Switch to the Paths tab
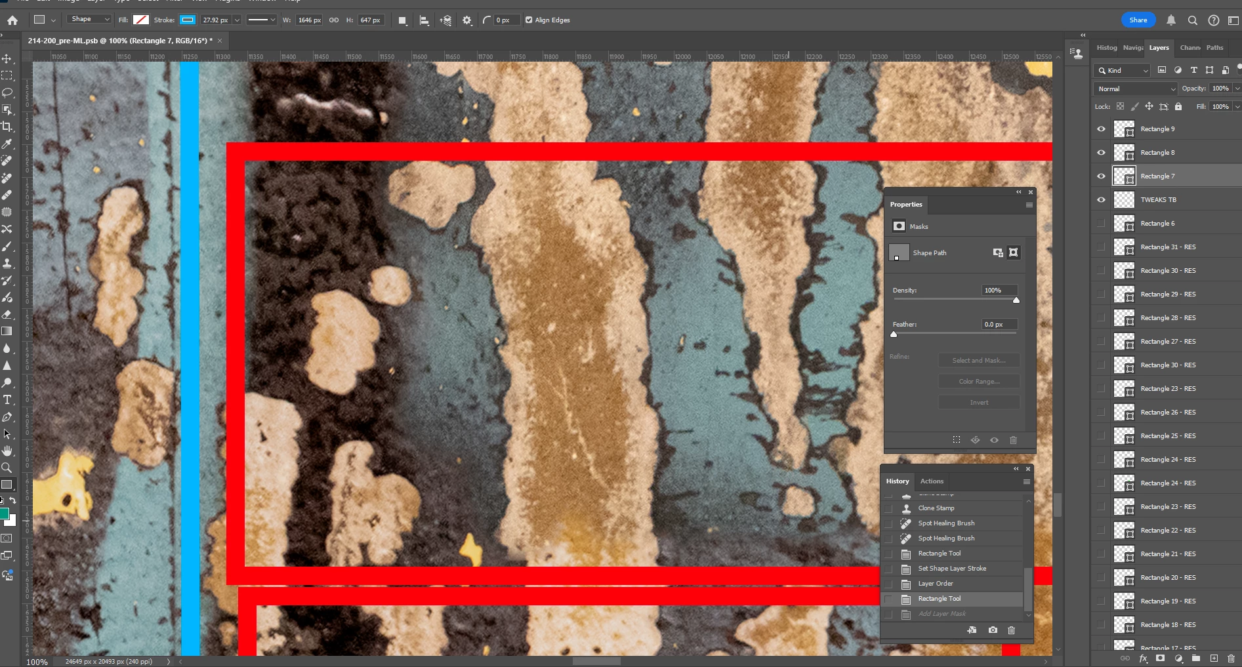1242x667 pixels. click(1214, 48)
